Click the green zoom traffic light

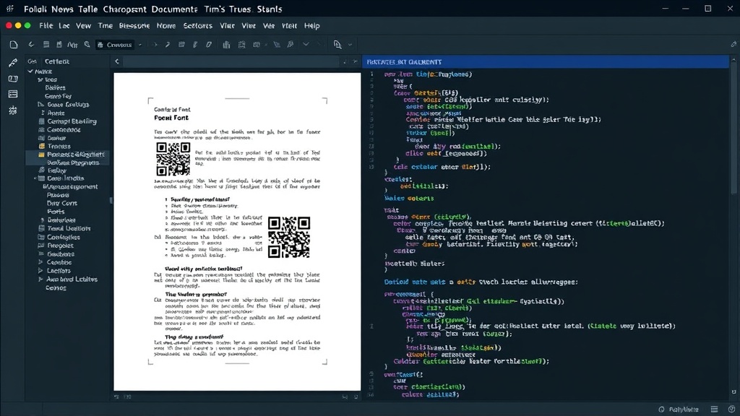(27, 25)
